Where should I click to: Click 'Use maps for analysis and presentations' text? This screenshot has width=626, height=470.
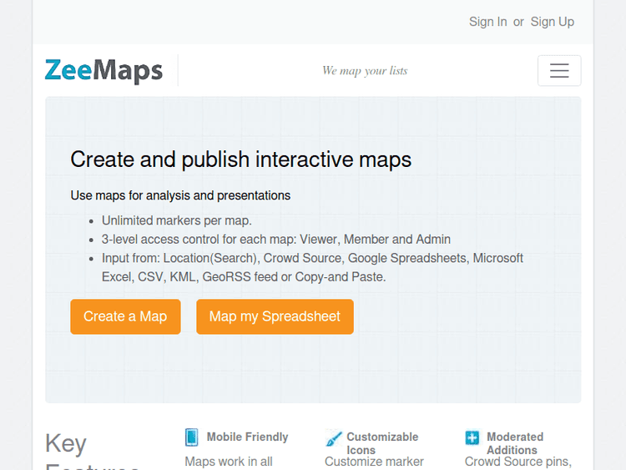click(180, 195)
